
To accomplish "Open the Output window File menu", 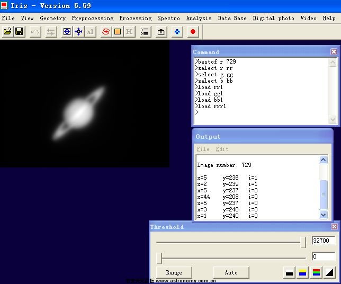I will click(x=203, y=149).
